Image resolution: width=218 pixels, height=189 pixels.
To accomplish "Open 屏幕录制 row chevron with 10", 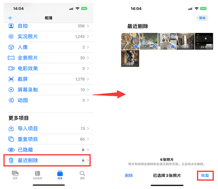I will [x=88, y=90].
